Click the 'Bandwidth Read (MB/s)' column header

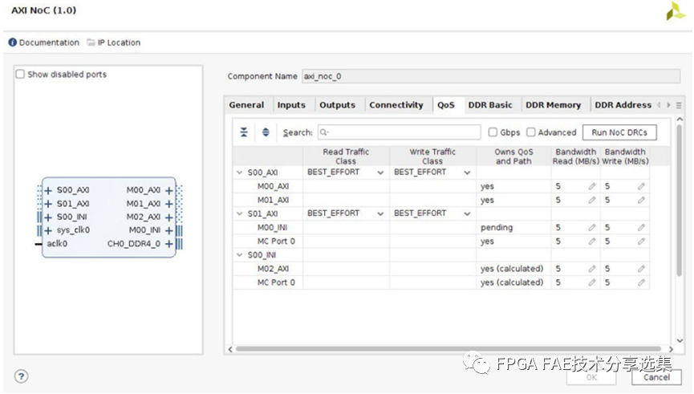point(575,156)
